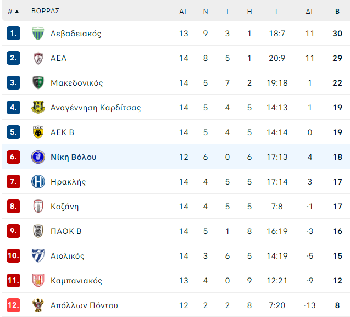Click the blue rank 1 badge

(x=13, y=34)
